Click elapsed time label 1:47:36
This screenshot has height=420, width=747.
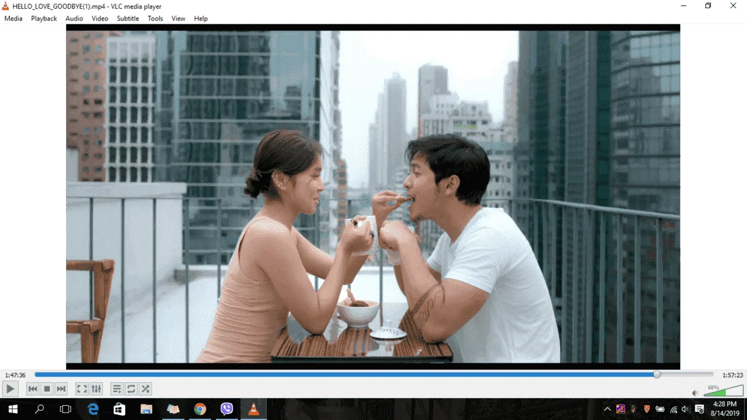point(15,375)
